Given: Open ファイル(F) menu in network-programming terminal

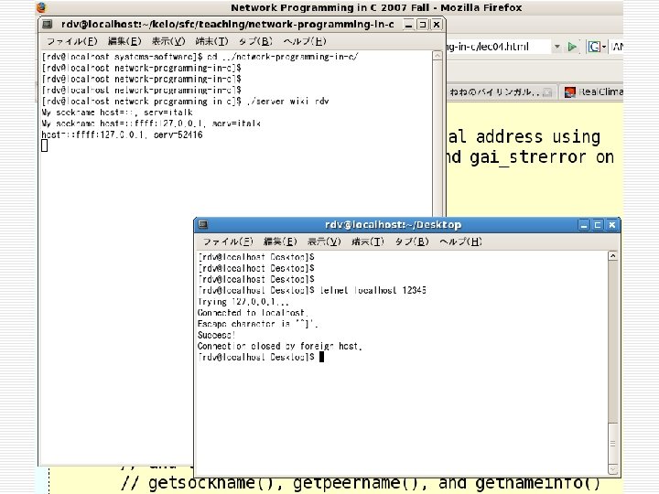Looking at the screenshot, I should [x=72, y=41].
